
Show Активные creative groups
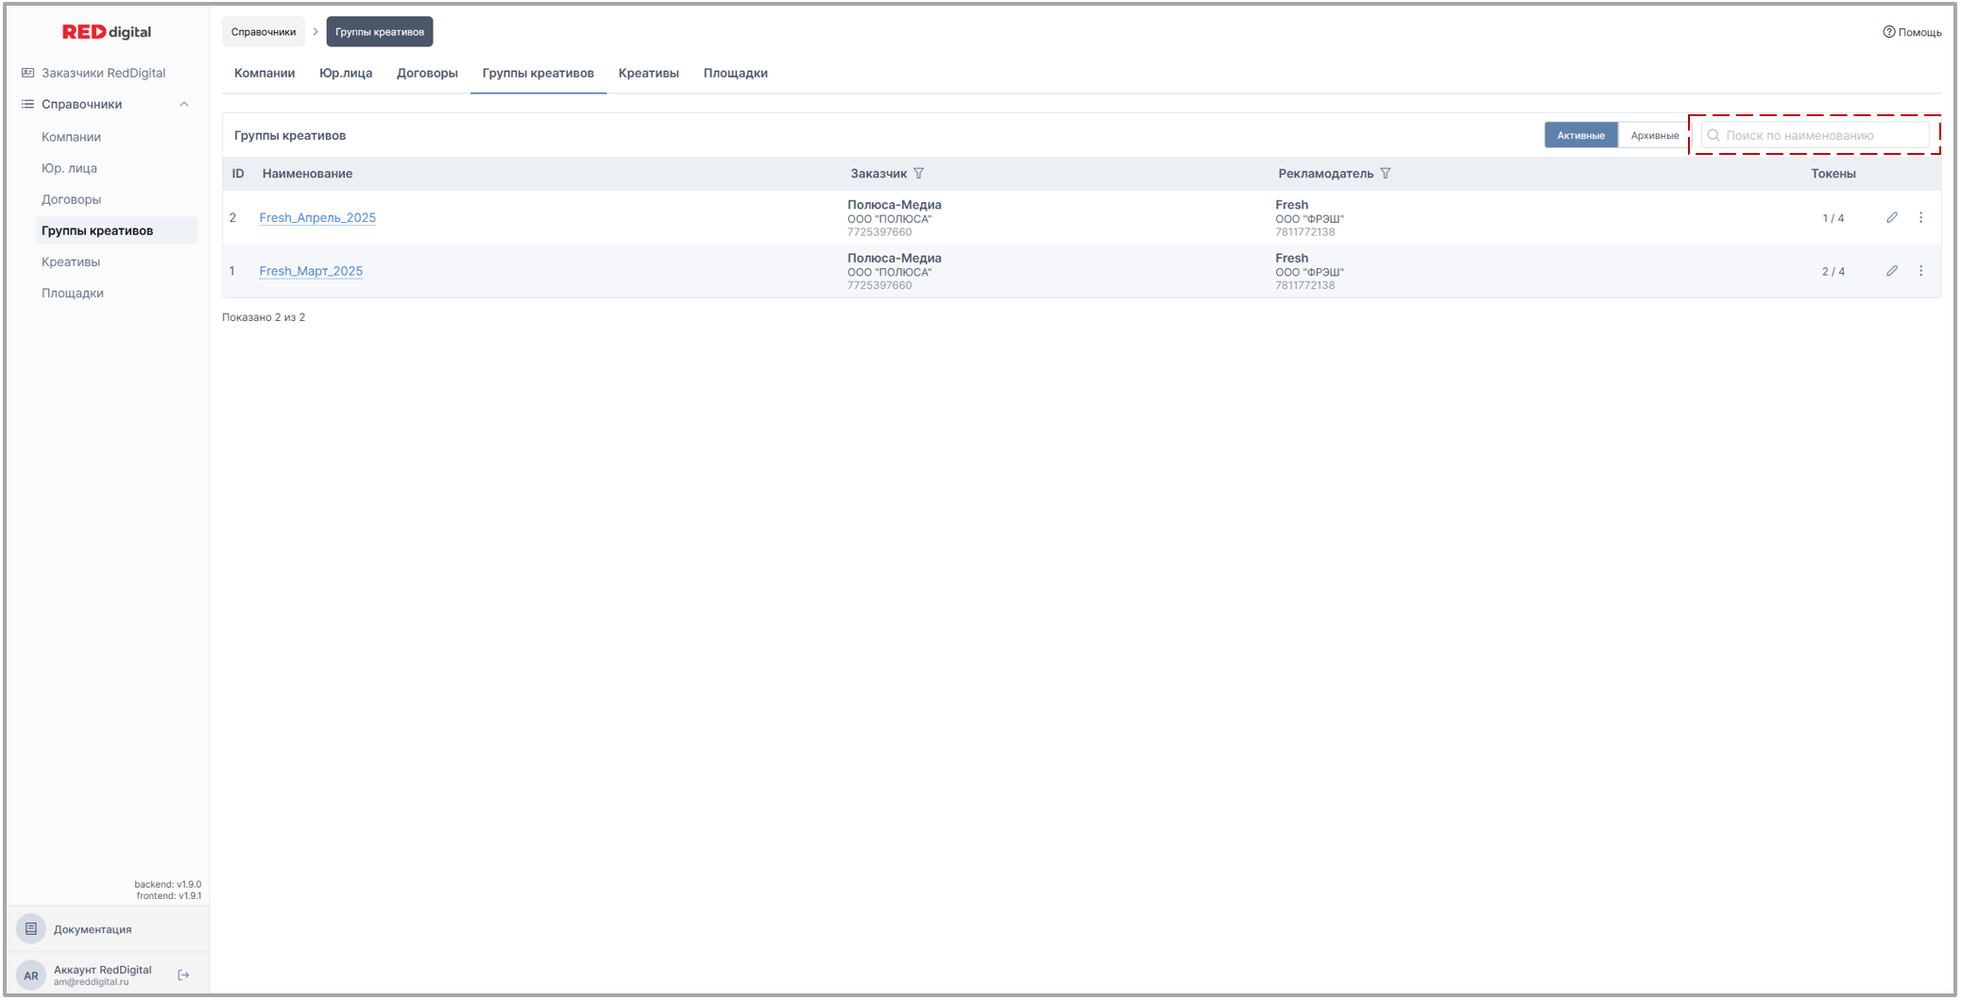point(1581,135)
